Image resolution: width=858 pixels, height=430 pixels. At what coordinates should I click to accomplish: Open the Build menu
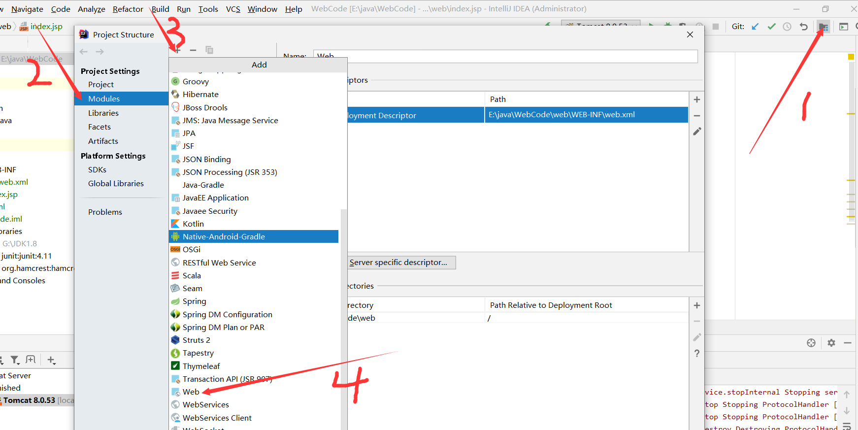click(x=160, y=9)
